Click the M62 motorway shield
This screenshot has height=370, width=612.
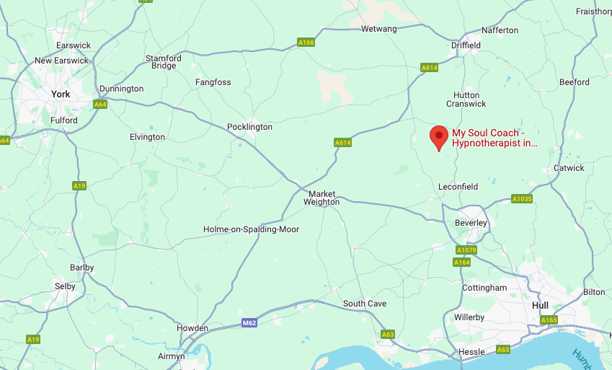tap(249, 322)
